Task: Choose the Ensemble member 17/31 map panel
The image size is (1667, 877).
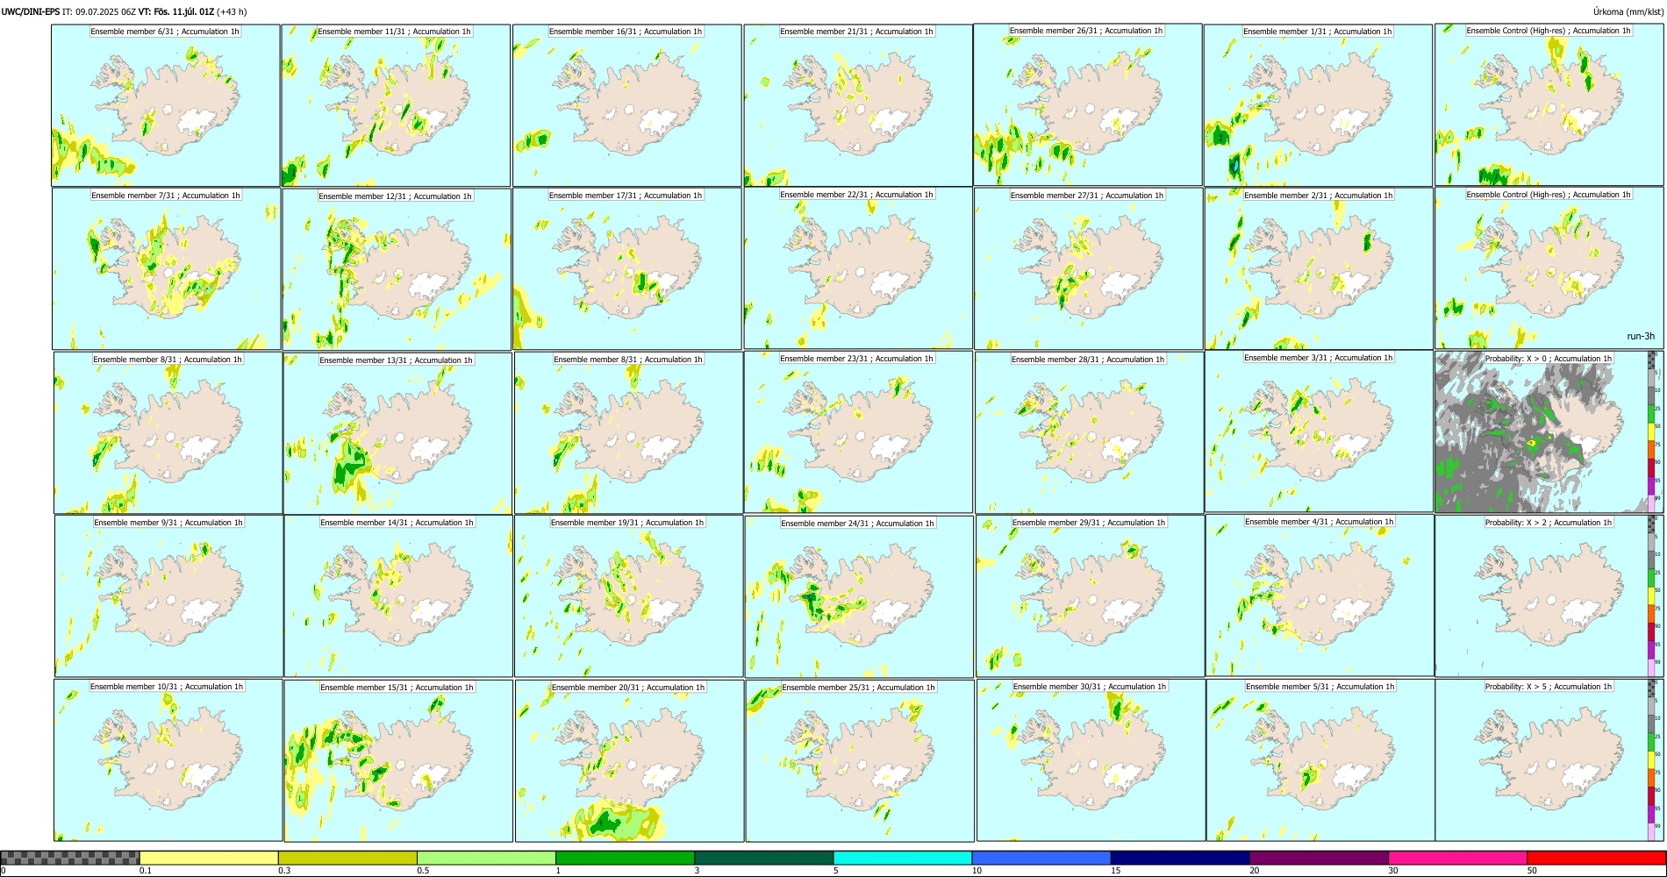Action: click(627, 269)
